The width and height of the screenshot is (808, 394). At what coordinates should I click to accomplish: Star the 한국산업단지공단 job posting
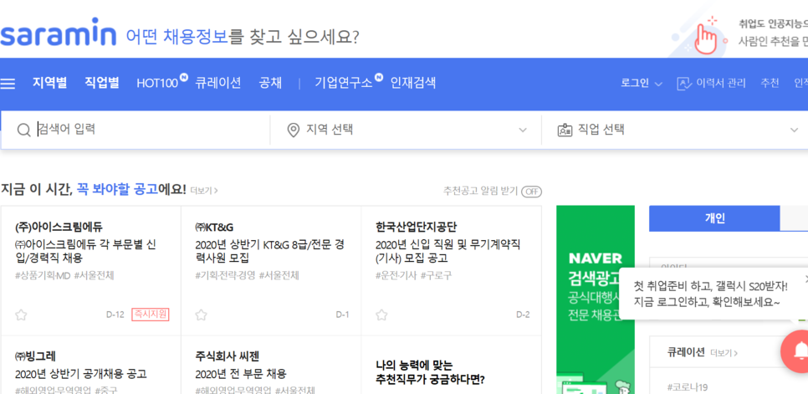point(381,315)
